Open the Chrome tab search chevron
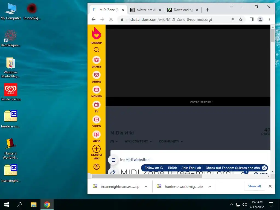This screenshot has height=210, width=280. click(x=231, y=7)
